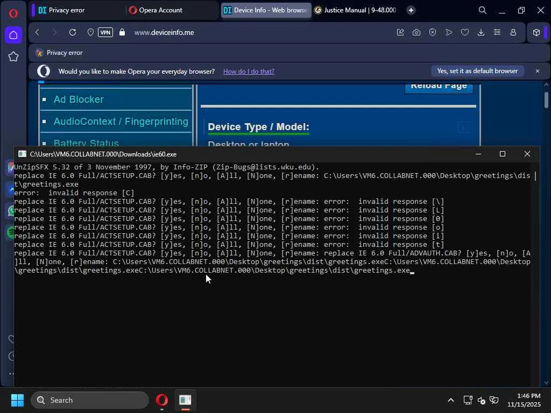This screenshot has height=413, width=551.
Task: Open the profile account icon
Action: pos(513,32)
